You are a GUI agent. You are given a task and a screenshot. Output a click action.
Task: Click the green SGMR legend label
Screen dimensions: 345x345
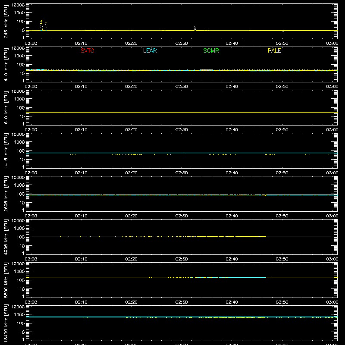pyautogui.click(x=211, y=50)
